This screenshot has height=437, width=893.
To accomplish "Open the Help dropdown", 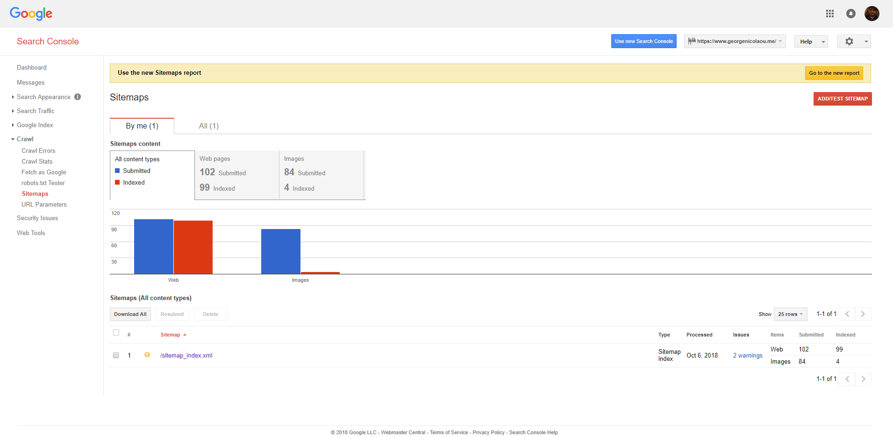I will click(811, 42).
